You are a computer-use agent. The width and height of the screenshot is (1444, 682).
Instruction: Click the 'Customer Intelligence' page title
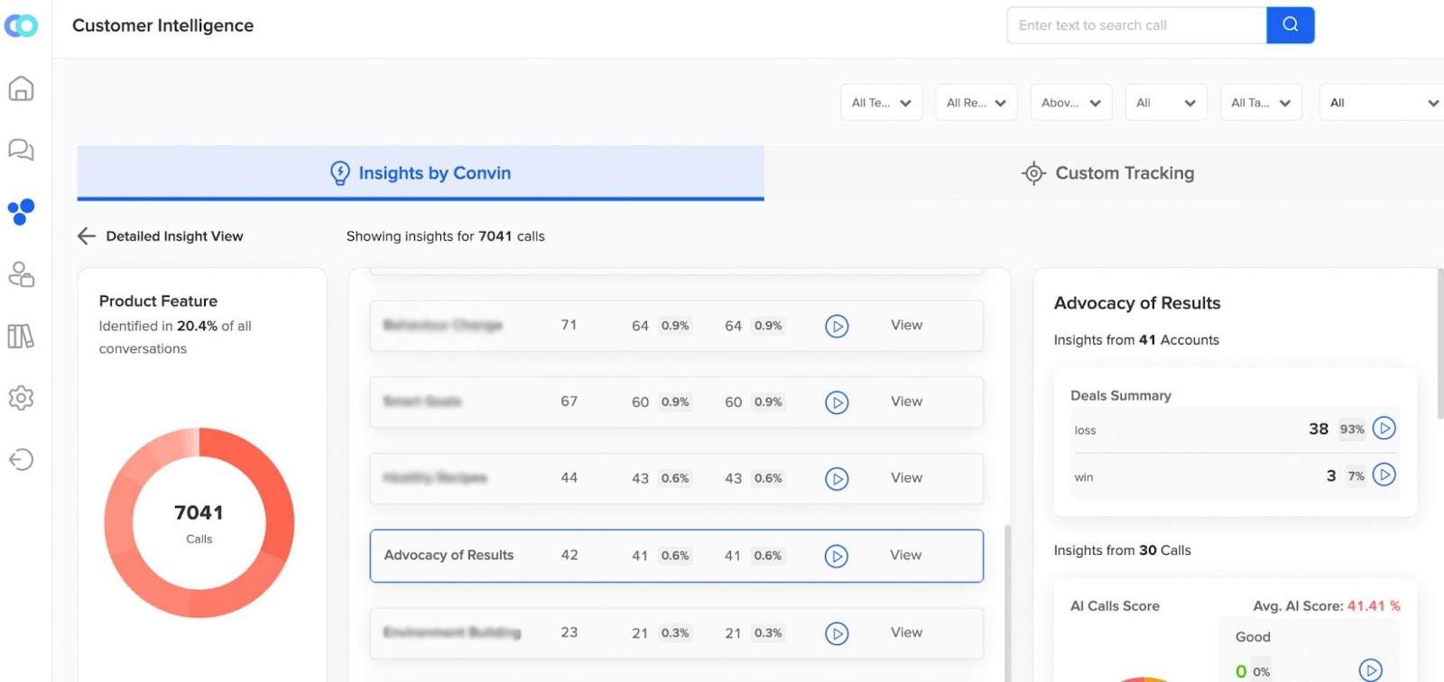(x=162, y=25)
